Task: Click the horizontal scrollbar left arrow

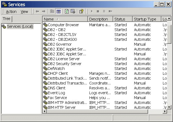Action: [44, 111]
